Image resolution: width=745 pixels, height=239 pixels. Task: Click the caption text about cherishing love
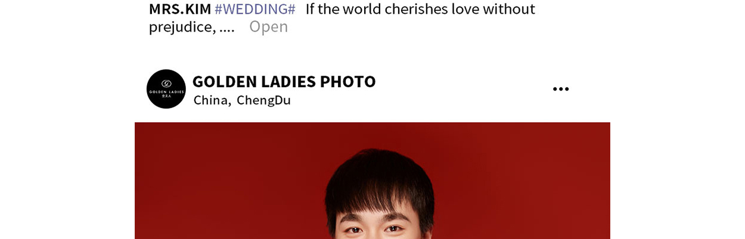pos(420,10)
